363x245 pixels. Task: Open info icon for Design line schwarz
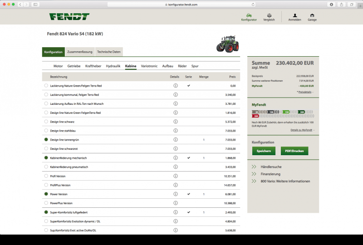pyautogui.click(x=176, y=122)
